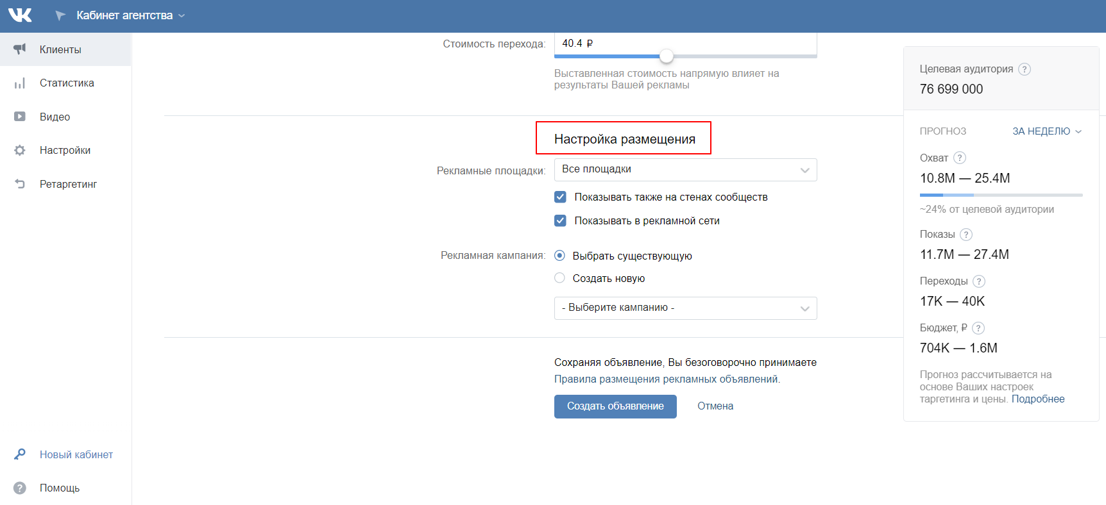
Task: Click the question mark icon beside Переходы
Action: point(979,281)
